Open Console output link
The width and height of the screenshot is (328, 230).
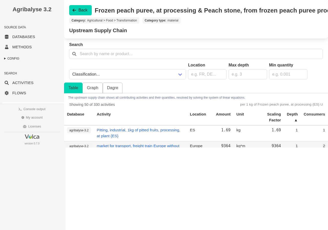(32, 109)
